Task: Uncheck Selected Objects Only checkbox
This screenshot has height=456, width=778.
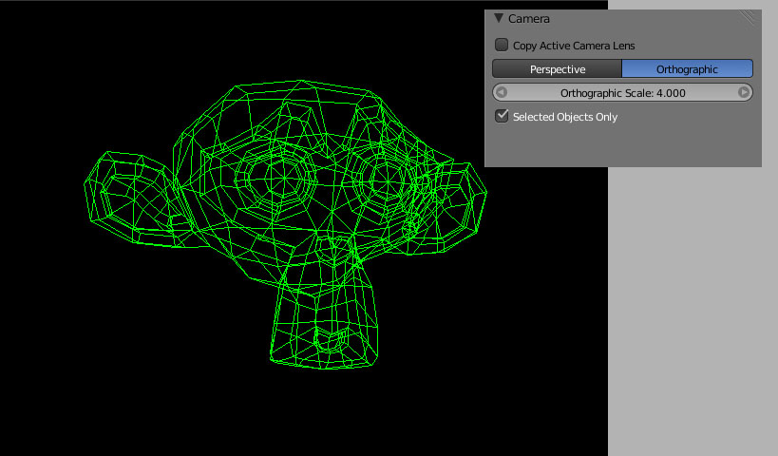Action: [502, 116]
